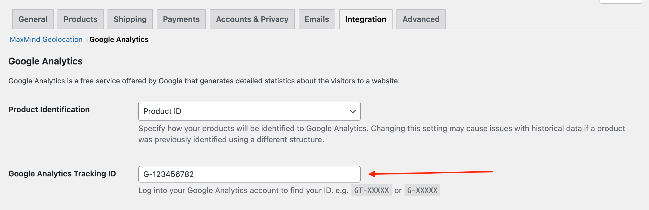649x210 pixels.
Task: Open the Accounts & Privacy tab
Action: pyautogui.click(x=252, y=19)
